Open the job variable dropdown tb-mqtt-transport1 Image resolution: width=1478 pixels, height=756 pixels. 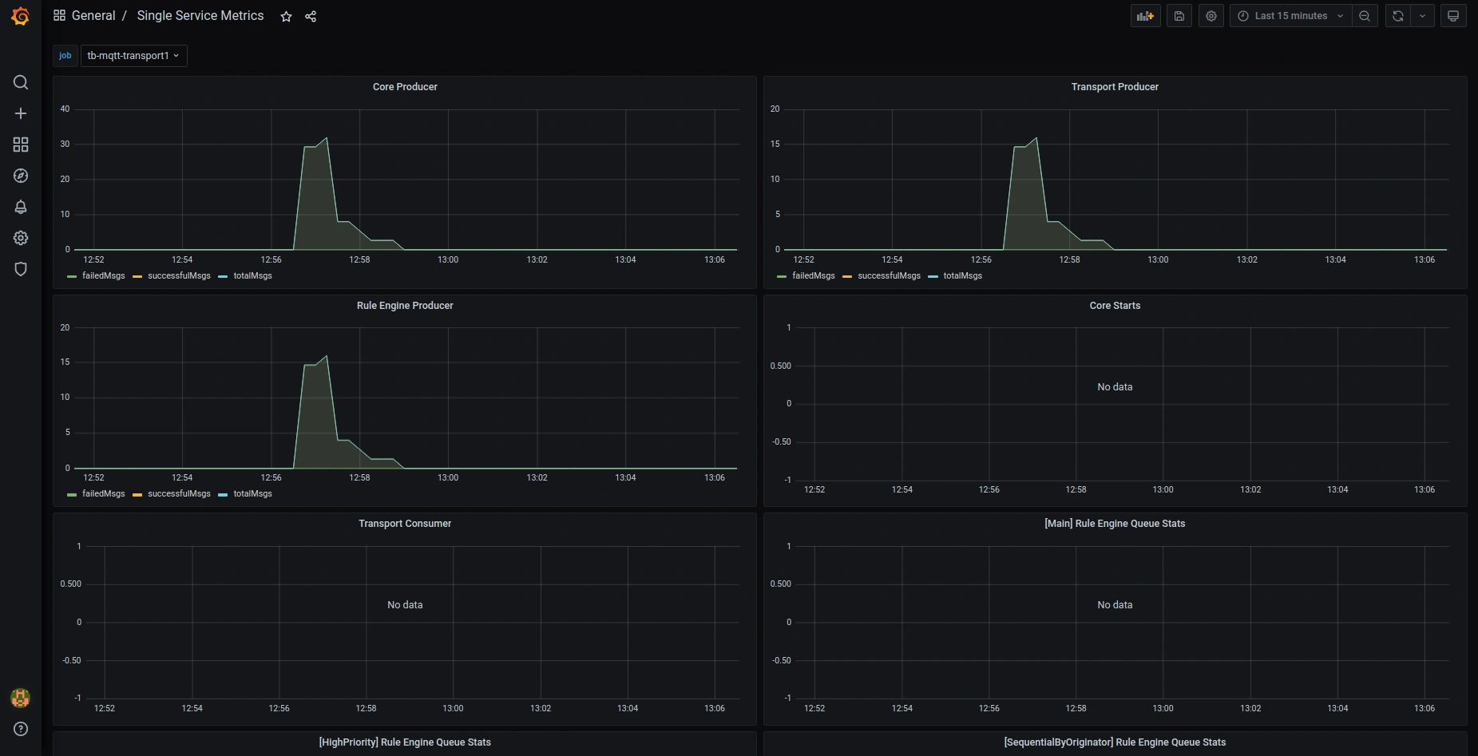pos(133,56)
